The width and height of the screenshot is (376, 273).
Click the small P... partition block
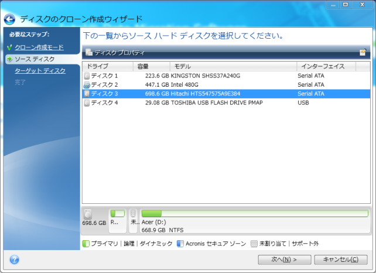118,221
